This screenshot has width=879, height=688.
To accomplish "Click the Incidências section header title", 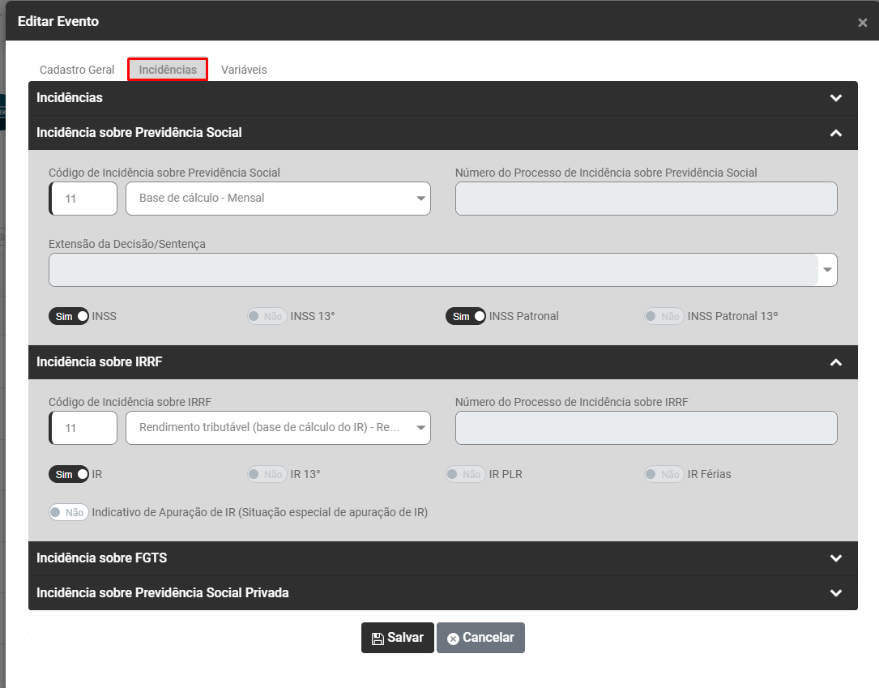I will coord(70,97).
